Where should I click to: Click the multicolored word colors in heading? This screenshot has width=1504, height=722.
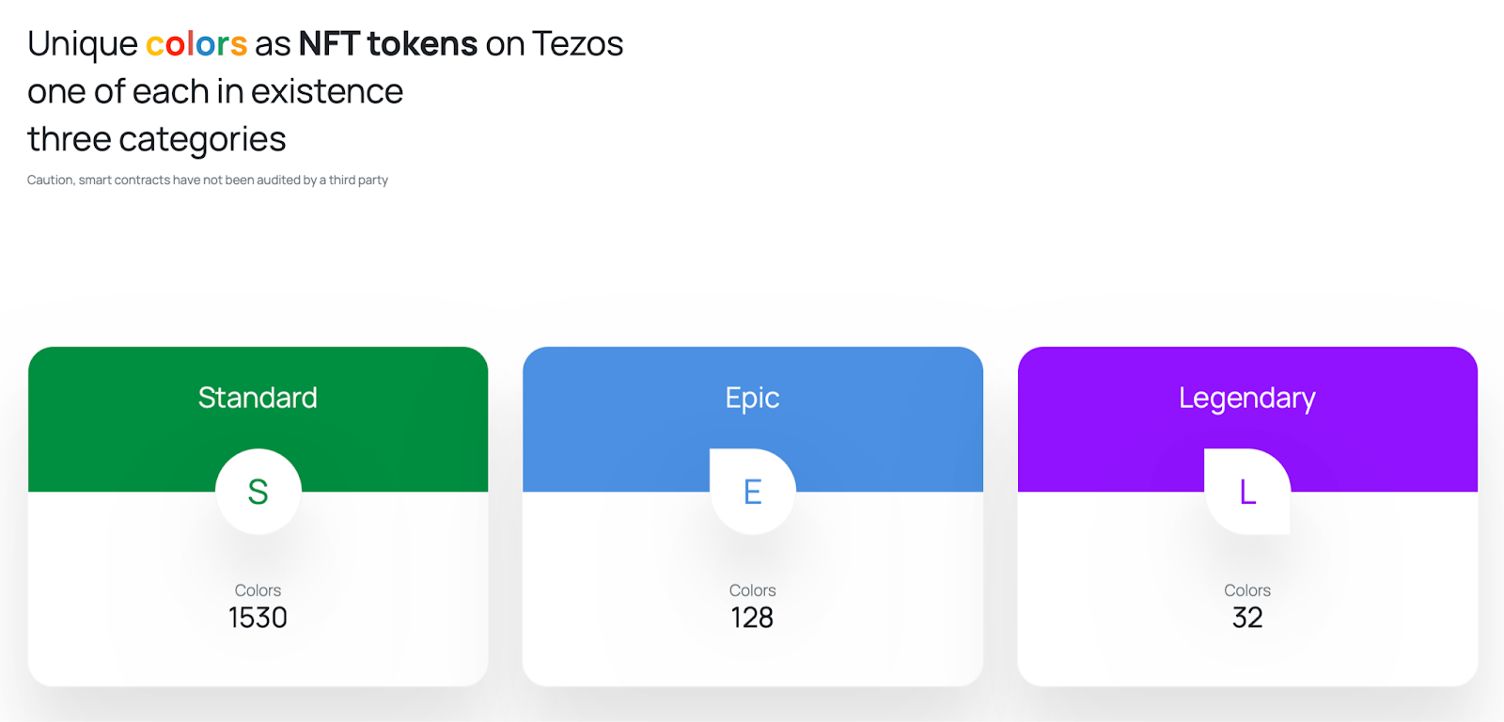(196, 44)
